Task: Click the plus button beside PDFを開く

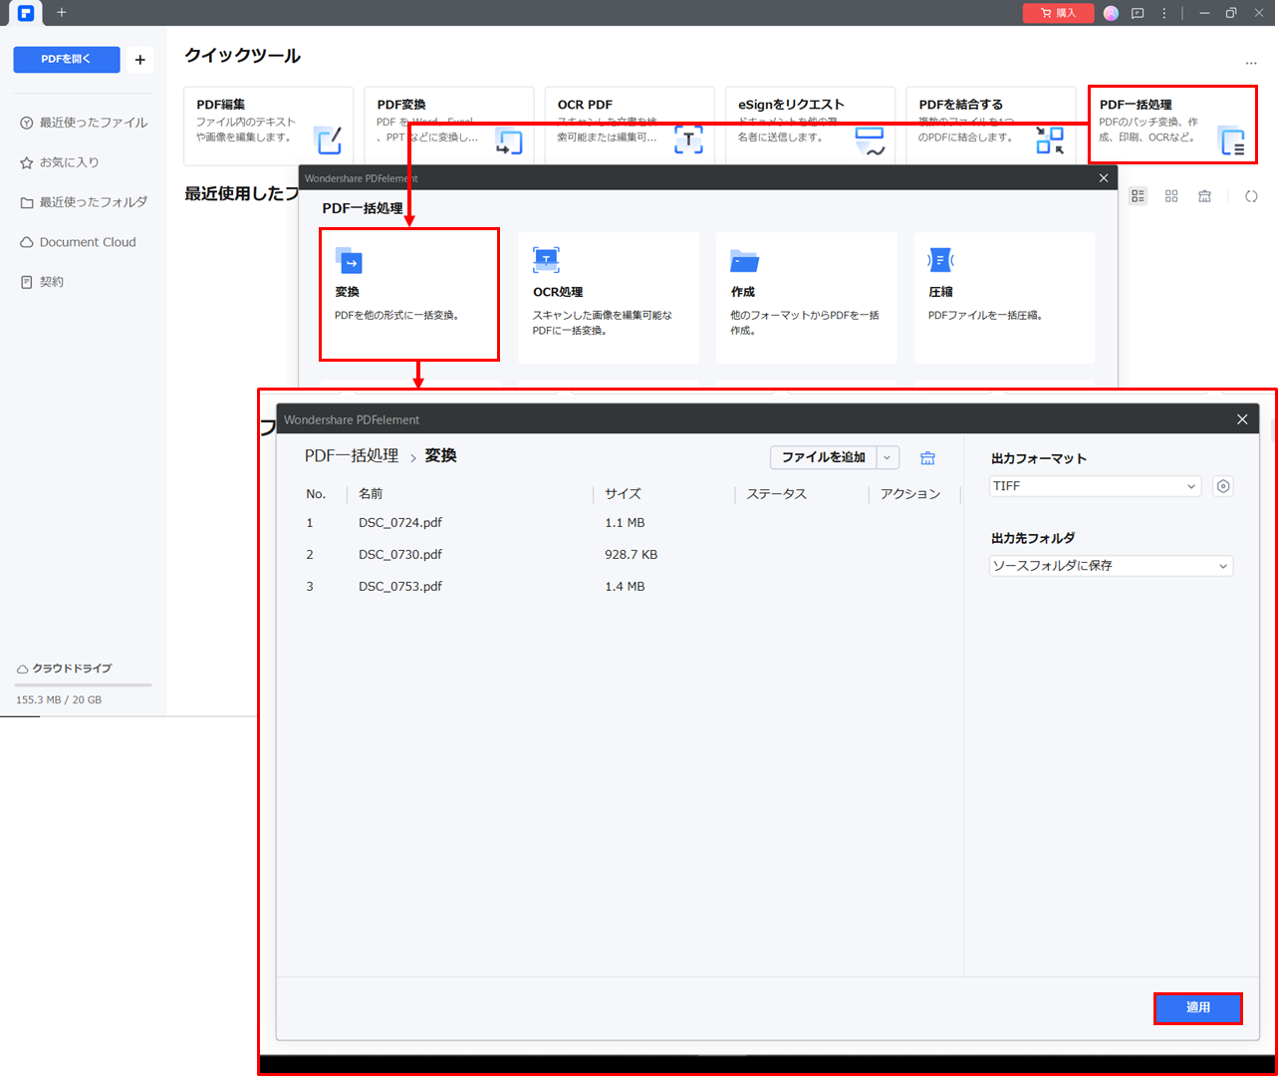Action: click(x=140, y=60)
